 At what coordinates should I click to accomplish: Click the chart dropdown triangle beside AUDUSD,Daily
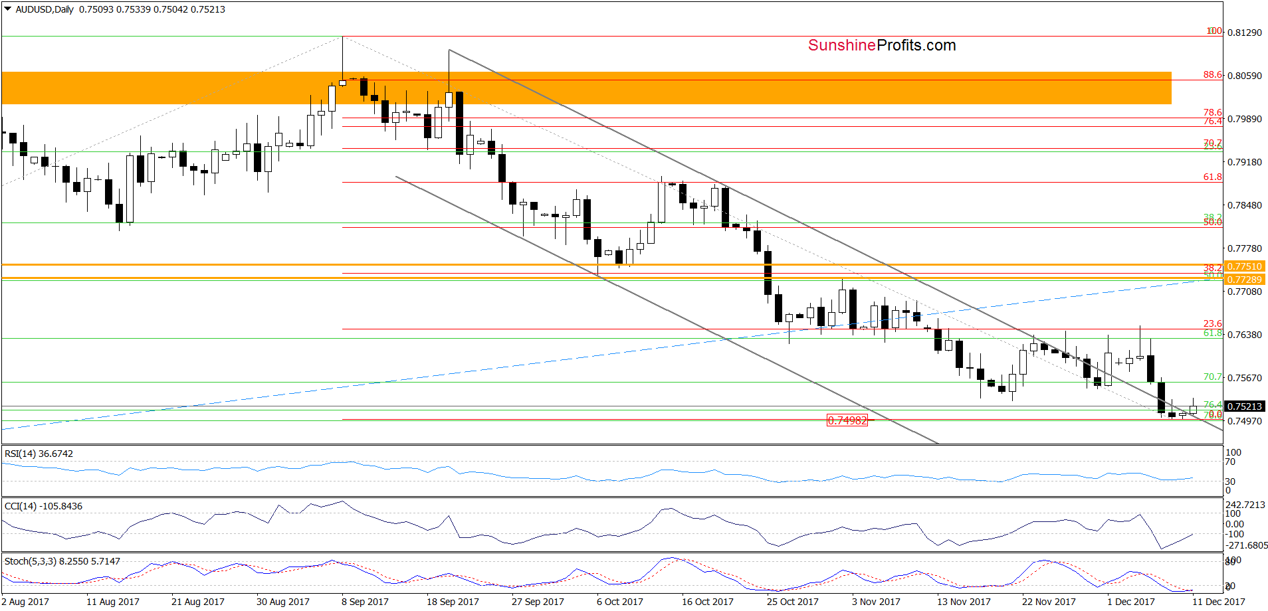click(8, 9)
